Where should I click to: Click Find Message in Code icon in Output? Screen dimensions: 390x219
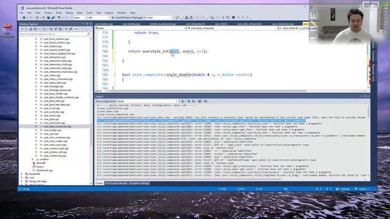pos(183,102)
